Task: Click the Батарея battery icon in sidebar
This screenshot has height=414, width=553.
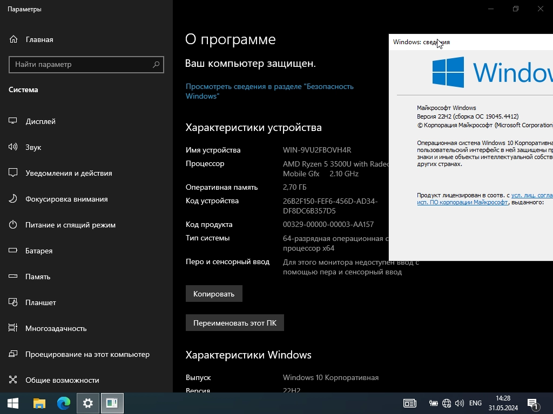Action: (x=13, y=250)
